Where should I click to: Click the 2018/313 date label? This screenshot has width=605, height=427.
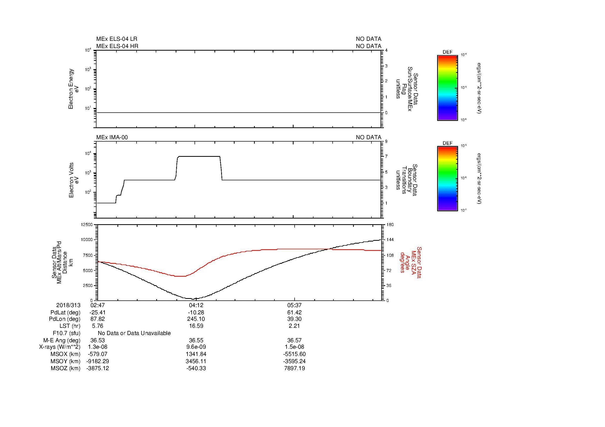pos(68,305)
